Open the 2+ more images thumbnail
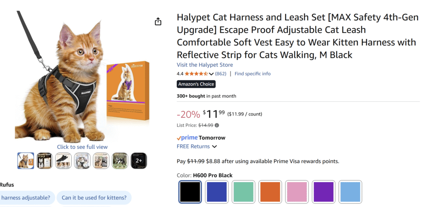 tap(139, 161)
